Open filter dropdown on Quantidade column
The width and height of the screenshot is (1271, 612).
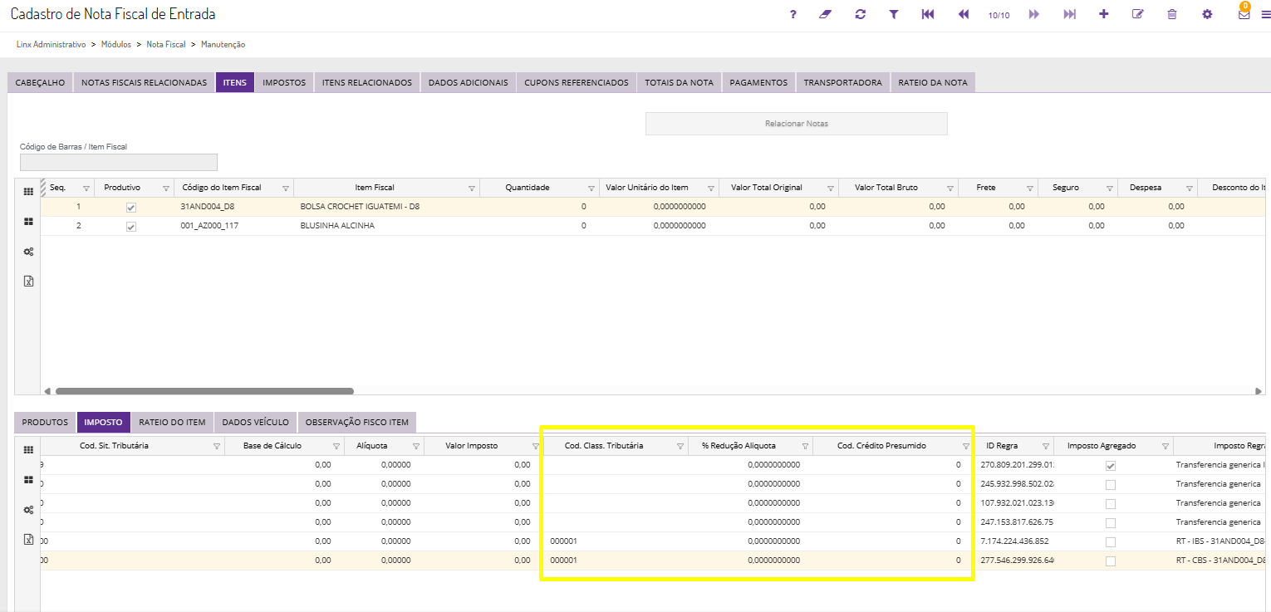click(x=591, y=188)
